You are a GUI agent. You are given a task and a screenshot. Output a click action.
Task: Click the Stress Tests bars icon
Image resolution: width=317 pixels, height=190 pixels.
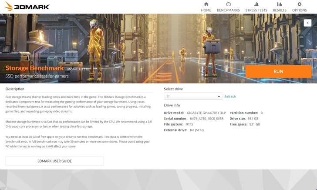(256, 4)
